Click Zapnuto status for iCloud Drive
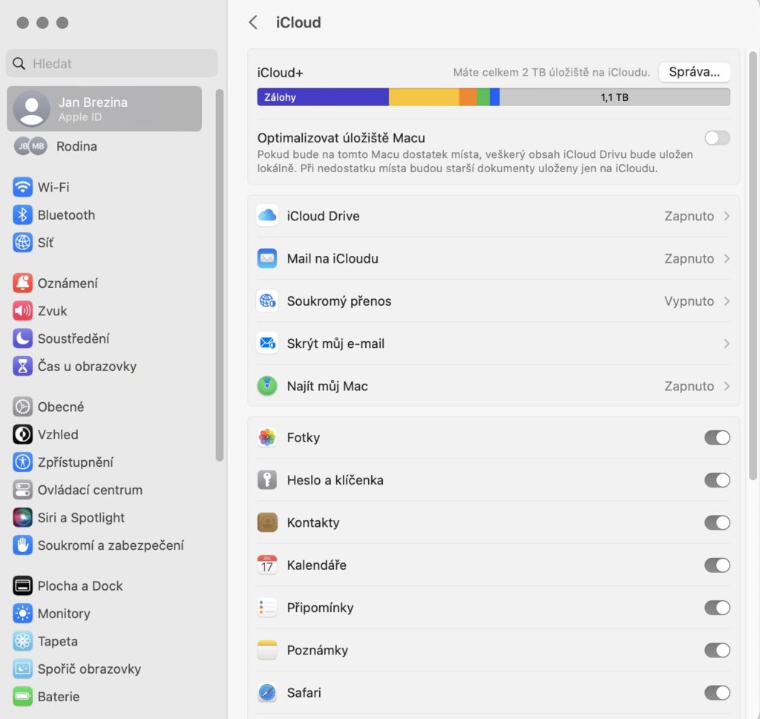Viewport: 760px width, 719px height. 689,216
